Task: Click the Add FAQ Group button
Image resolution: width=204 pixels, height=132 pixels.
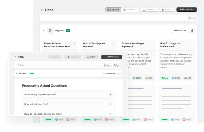Action: (x=112, y=57)
